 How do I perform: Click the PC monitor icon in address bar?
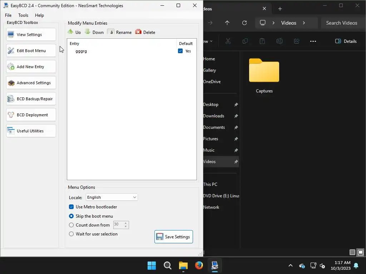263,23
